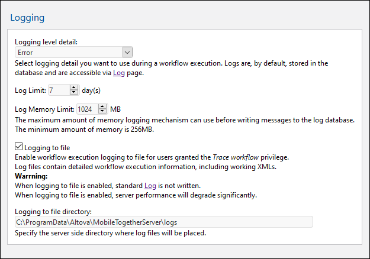Click the bold 'Warning:' text

[31, 176]
